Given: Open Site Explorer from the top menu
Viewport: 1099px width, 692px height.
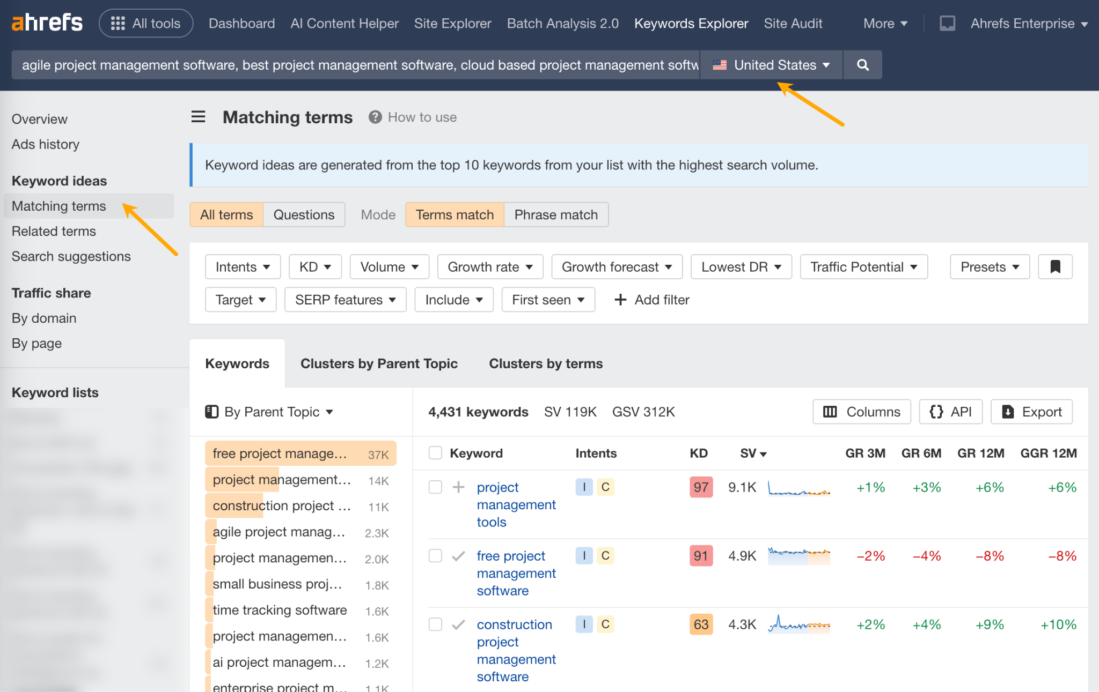Looking at the screenshot, I should (x=452, y=23).
